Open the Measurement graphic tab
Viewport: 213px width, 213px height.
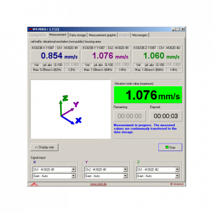pyautogui.click(x=103, y=35)
